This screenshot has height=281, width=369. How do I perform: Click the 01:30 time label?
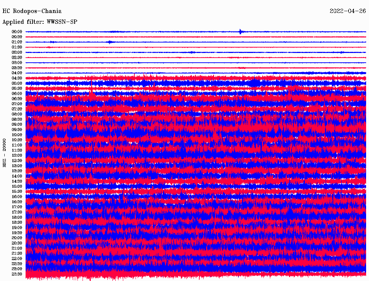tap(17, 47)
